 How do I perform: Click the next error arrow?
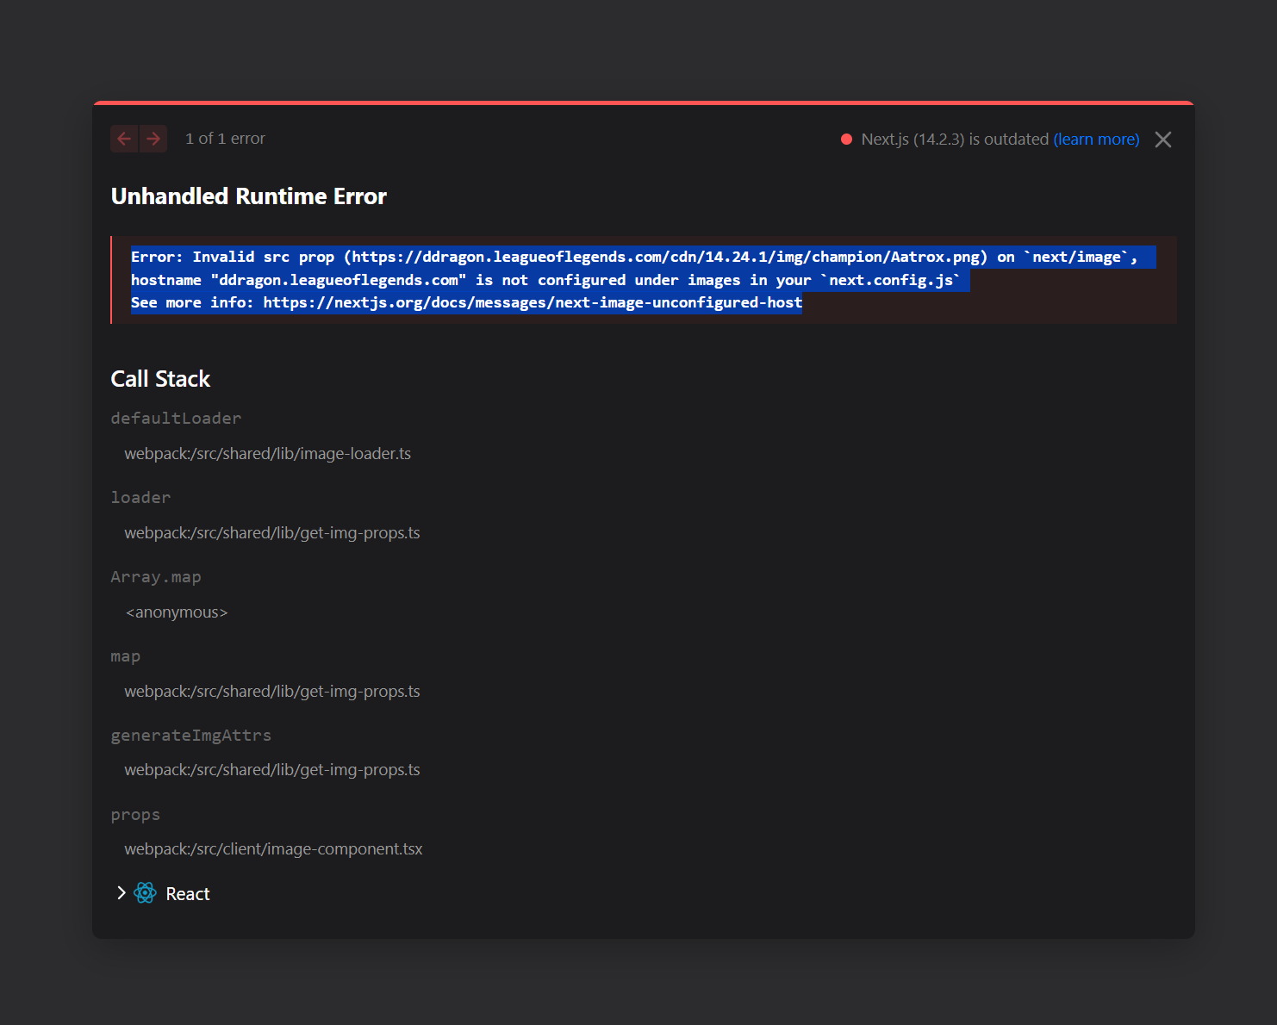coord(153,139)
